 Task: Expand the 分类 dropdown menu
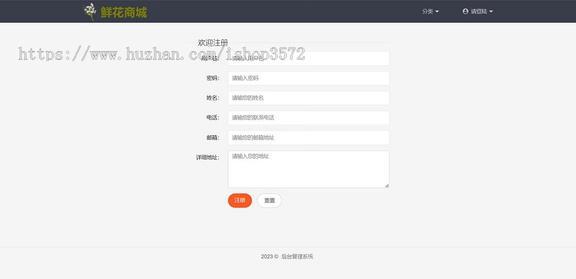[430, 11]
